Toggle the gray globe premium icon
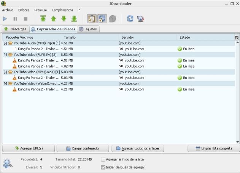Viewport: 240px width, 173px height. point(113,19)
